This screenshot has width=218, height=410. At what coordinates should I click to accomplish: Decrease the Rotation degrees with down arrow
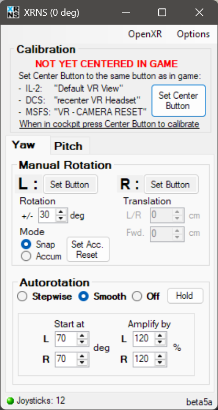tap(61, 218)
